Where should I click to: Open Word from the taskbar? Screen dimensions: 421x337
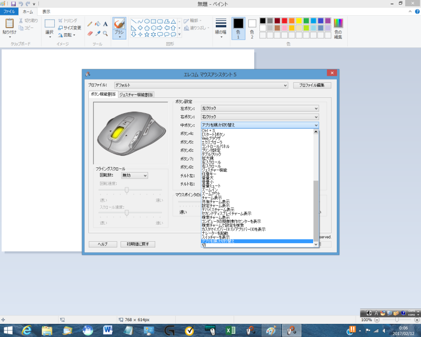click(108, 330)
